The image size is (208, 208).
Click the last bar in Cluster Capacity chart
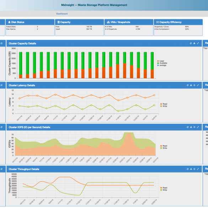152,65
